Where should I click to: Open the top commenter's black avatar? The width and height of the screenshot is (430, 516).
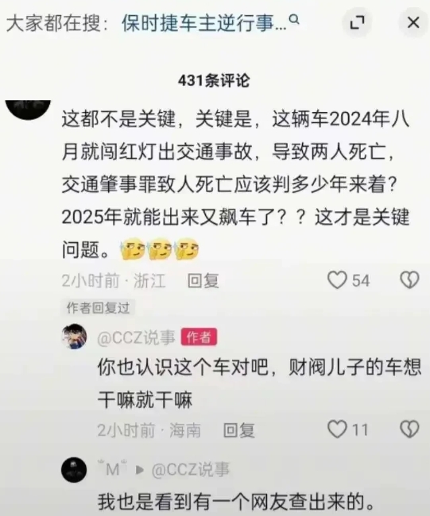coord(28,110)
